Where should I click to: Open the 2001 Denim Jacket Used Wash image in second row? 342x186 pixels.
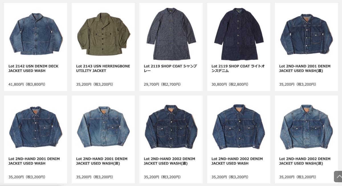click(x=36, y=127)
